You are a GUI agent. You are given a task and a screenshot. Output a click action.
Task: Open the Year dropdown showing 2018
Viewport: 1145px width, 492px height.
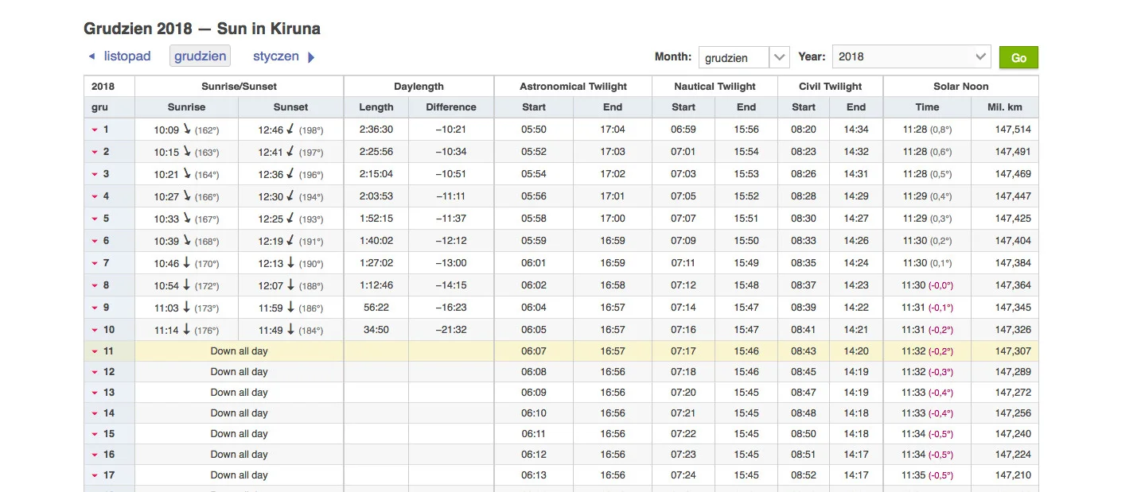(911, 56)
